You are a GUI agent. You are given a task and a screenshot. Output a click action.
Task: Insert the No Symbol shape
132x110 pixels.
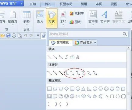pos(72,96)
